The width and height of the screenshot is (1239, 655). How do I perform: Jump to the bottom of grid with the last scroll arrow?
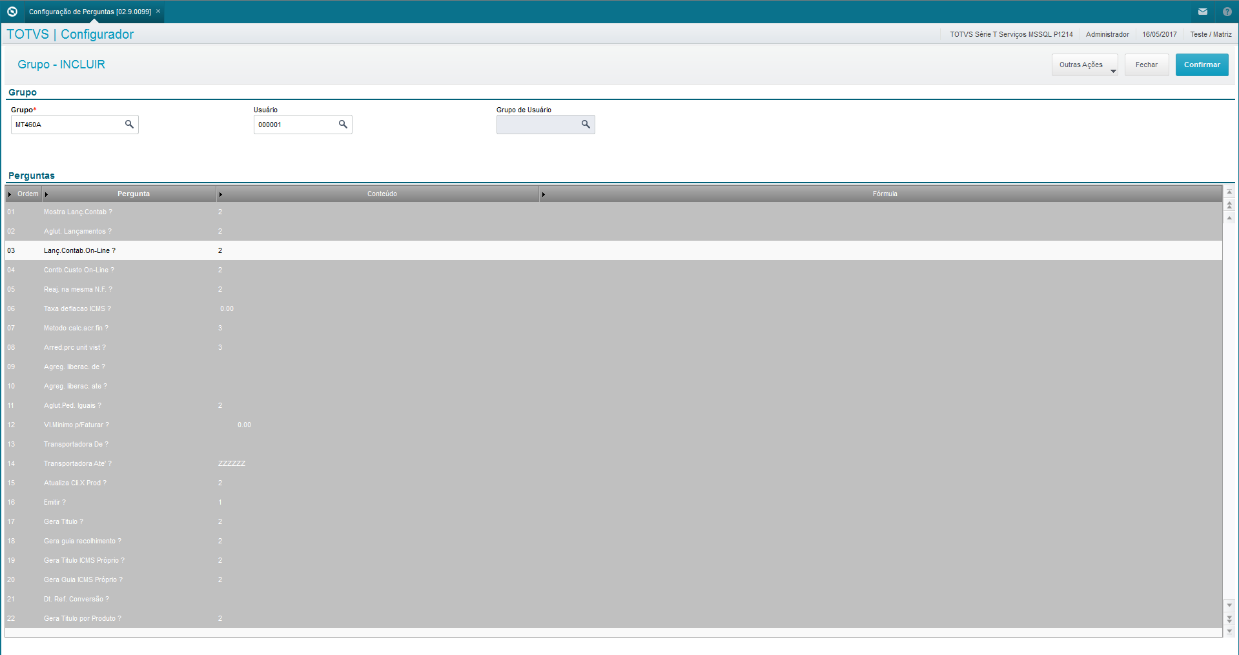[x=1229, y=631]
